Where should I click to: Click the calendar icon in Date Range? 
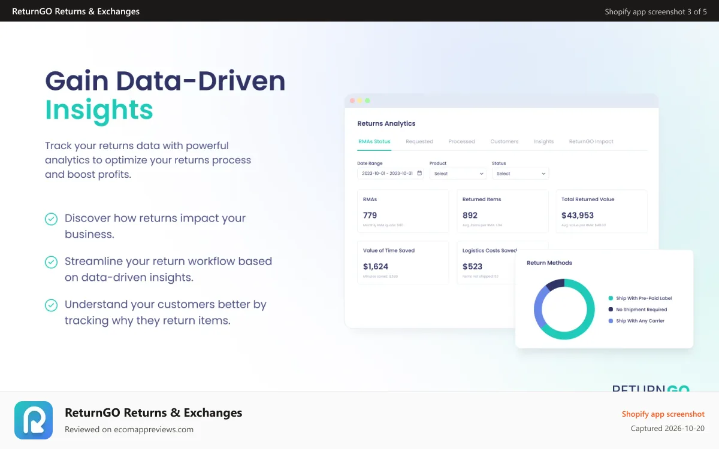click(419, 173)
